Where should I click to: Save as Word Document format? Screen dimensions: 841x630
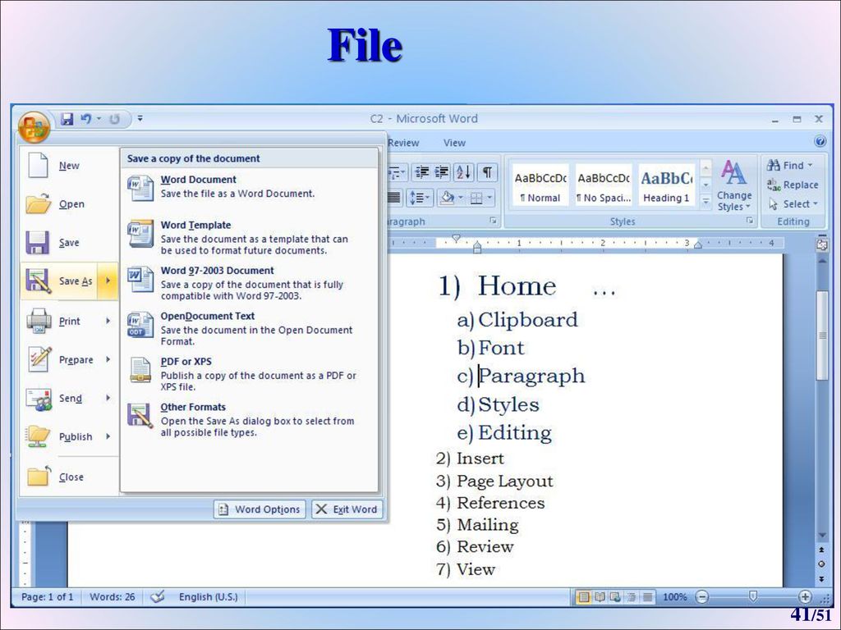(249, 187)
